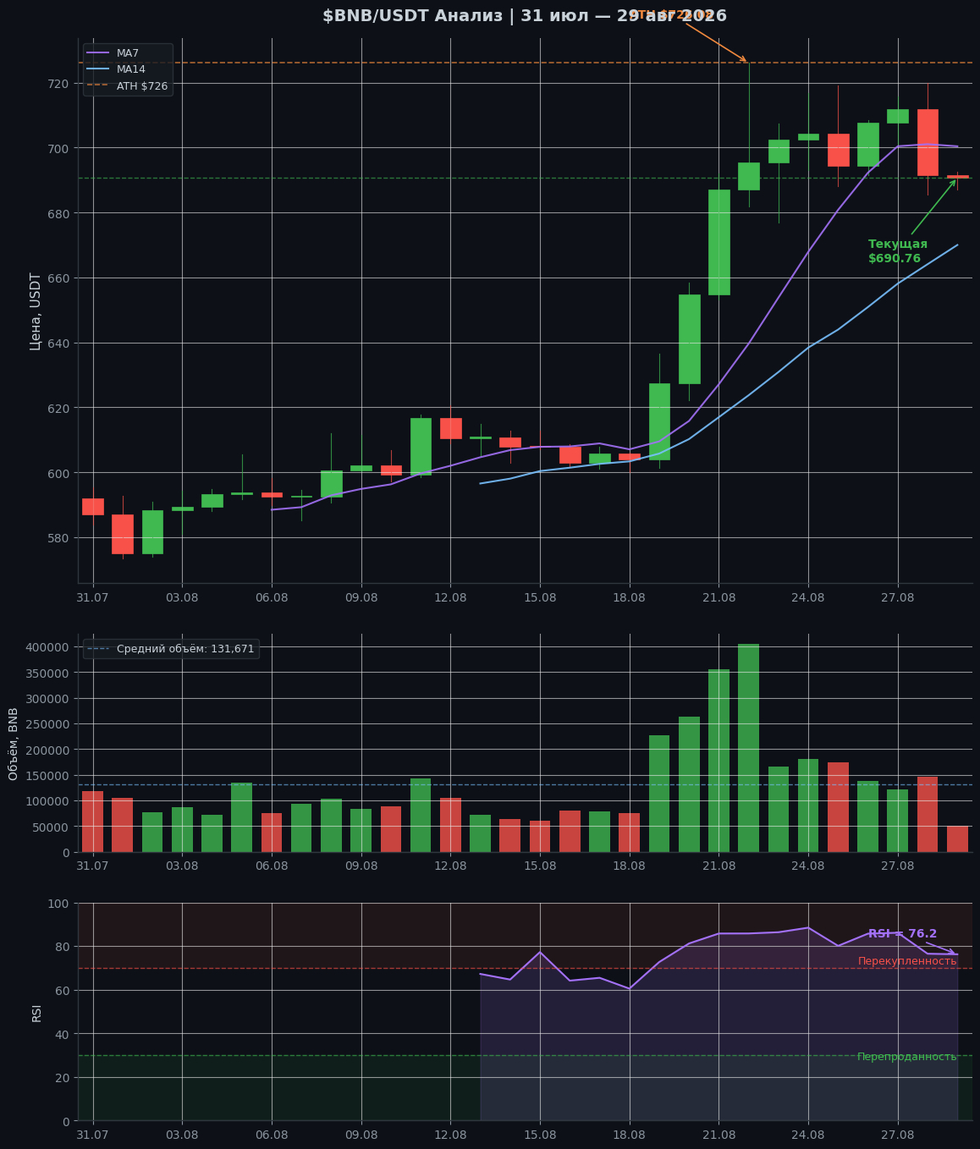Viewport: 980px width, 1149px height.
Task: Click the 50000 volume axis tick
Action: (x=52, y=827)
